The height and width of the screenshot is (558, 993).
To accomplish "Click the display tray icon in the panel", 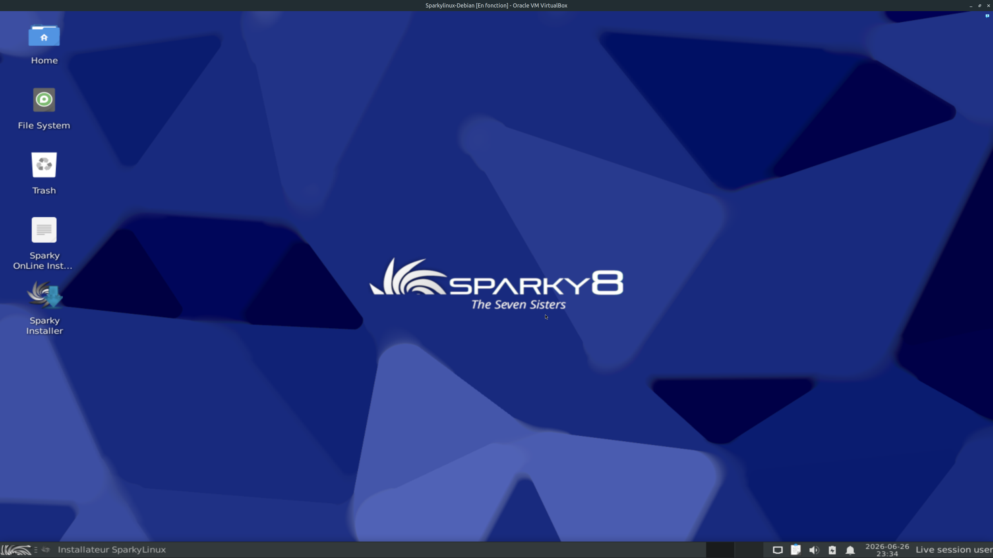I will 778,550.
